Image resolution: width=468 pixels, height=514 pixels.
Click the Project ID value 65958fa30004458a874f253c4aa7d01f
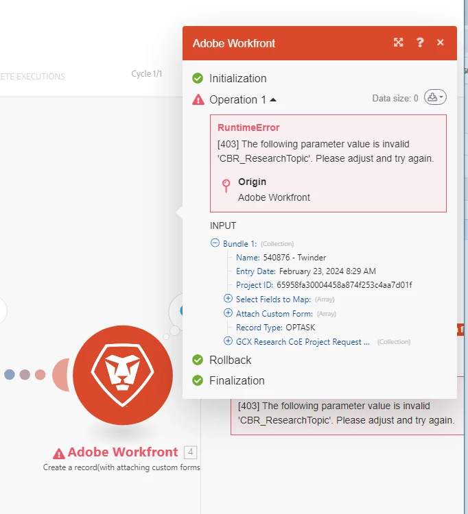344,285
